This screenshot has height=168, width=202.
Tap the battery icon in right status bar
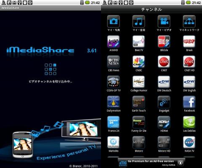188,3
